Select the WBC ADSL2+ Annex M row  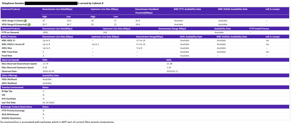[13, 44]
